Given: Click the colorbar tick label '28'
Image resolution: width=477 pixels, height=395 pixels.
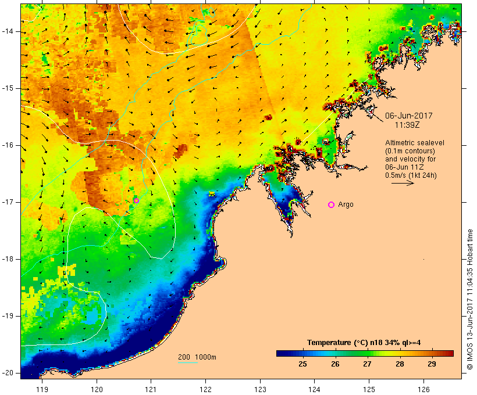Looking at the screenshot, I should pyautogui.click(x=400, y=364).
